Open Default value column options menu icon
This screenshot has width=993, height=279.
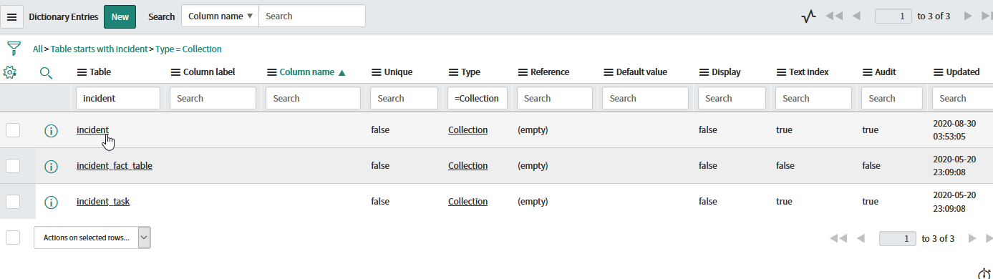[608, 72]
